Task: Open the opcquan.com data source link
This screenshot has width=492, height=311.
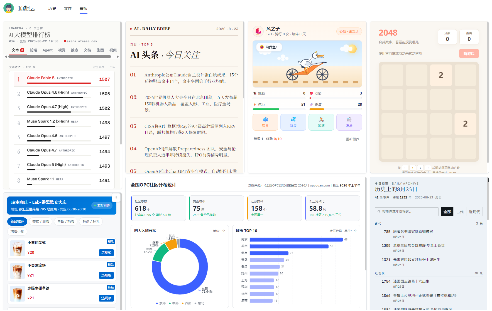Action: point(320,185)
